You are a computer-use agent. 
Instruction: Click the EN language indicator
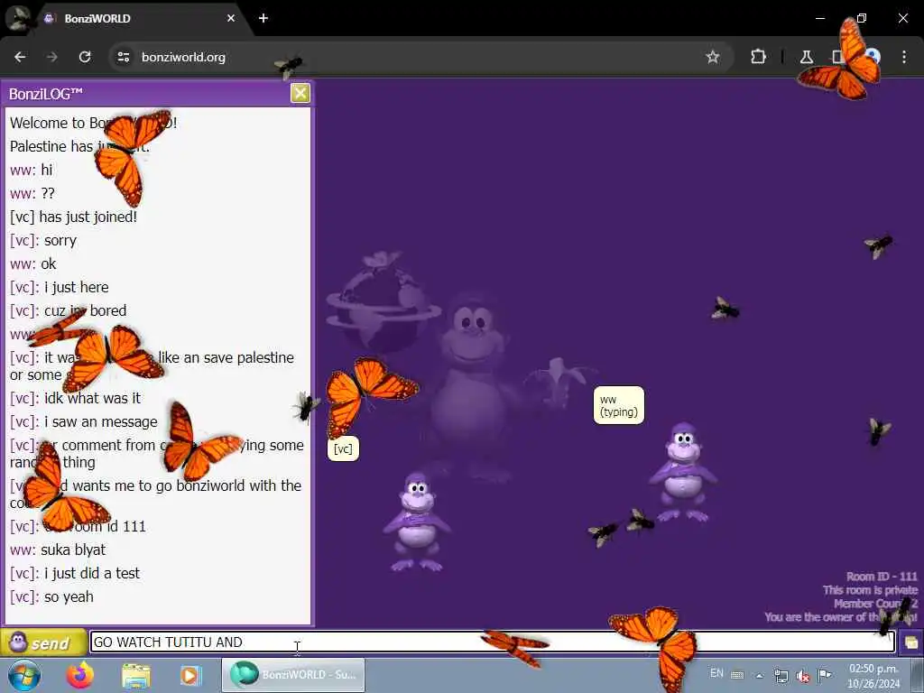[x=716, y=673]
